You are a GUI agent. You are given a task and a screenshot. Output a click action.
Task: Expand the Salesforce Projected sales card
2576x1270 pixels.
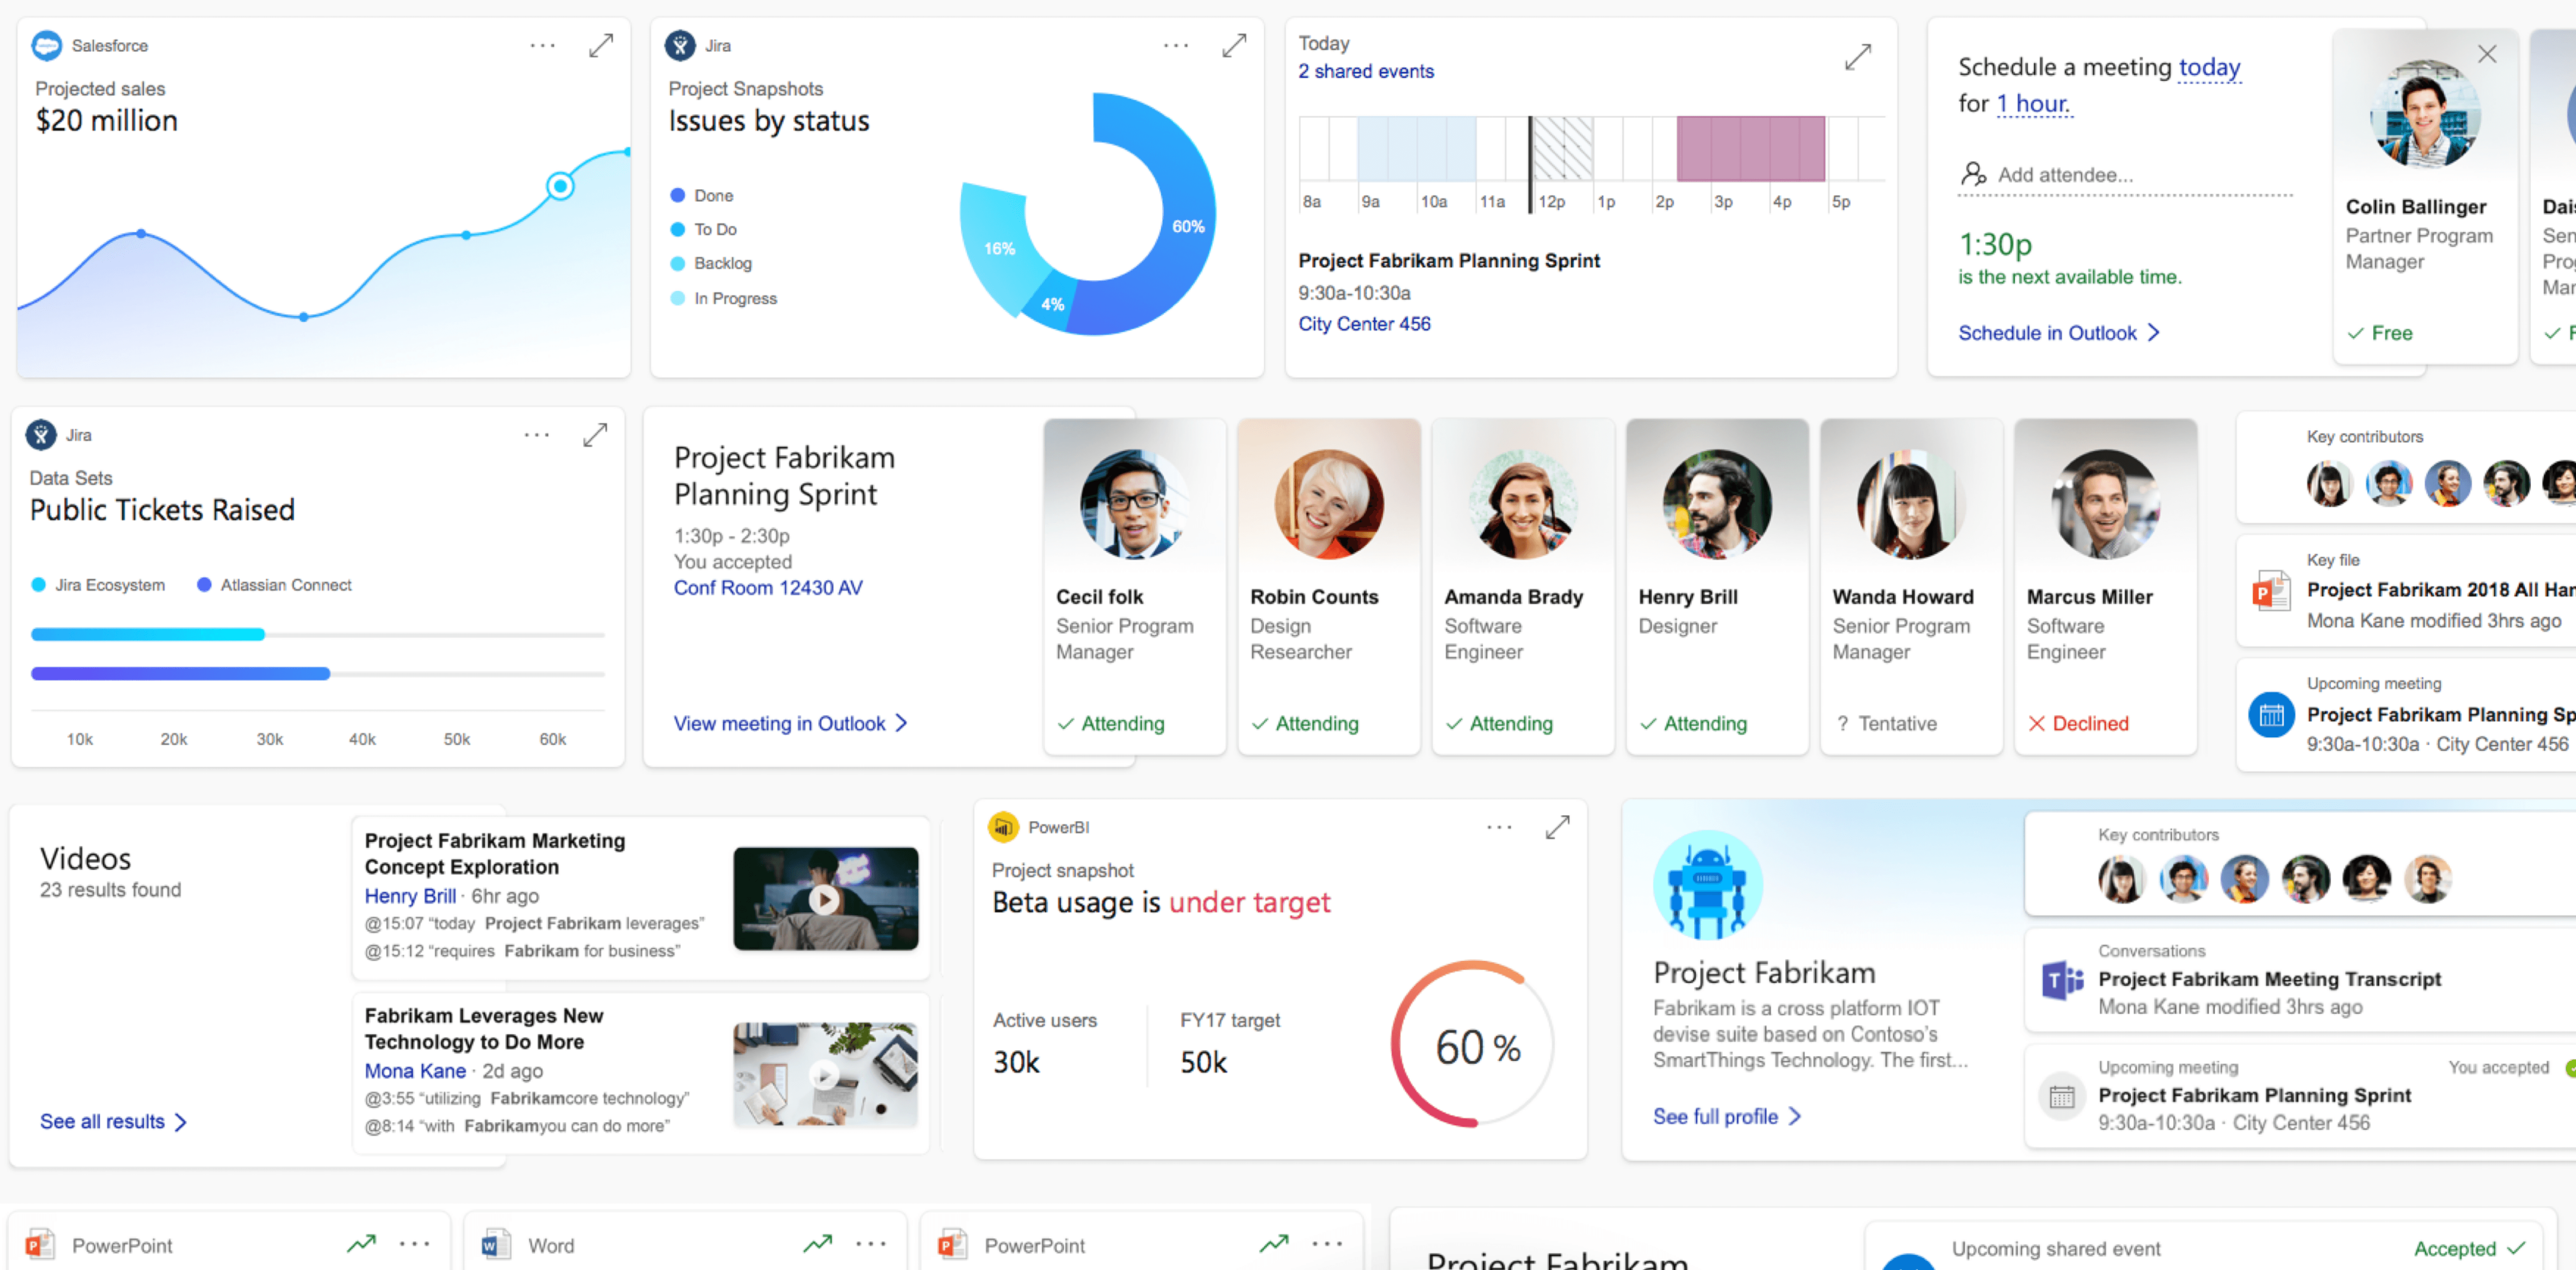pyautogui.click(x=600, y=46)
